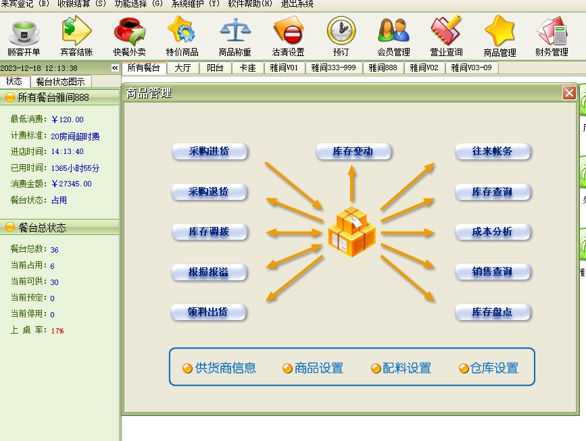The height and width of the screenshot is (441, 586).
Task: Open 库存查询 inventory query button
Action: [x=492, y=192]
